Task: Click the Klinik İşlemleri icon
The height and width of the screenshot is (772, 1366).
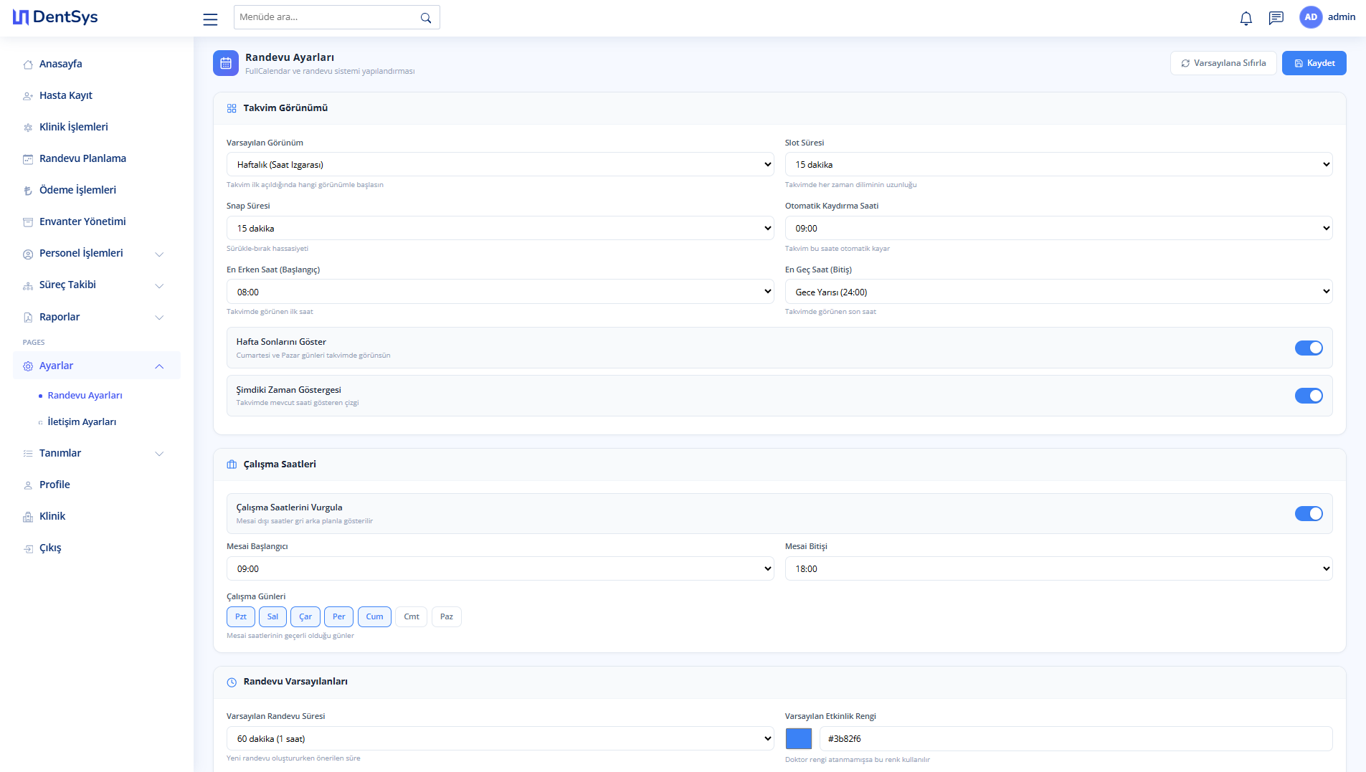Action: 28,128
